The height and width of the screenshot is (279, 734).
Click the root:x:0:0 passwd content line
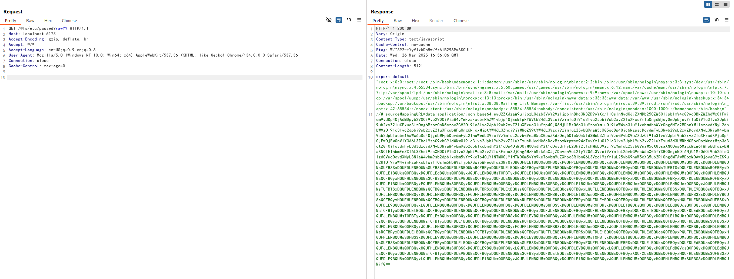click(553, 95)
